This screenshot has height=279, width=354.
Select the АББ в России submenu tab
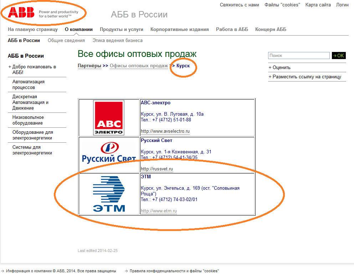point(24,40)
